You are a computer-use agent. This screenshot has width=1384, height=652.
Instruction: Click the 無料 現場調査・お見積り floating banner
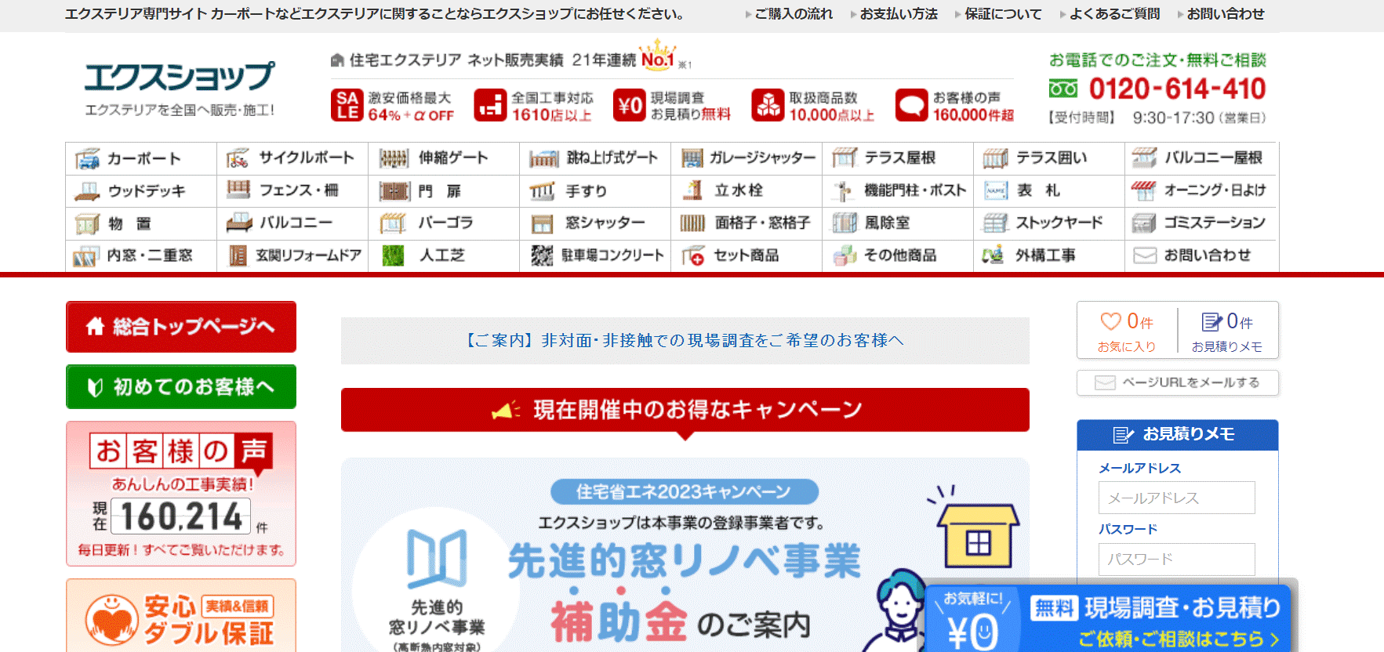coord(1108,619)
